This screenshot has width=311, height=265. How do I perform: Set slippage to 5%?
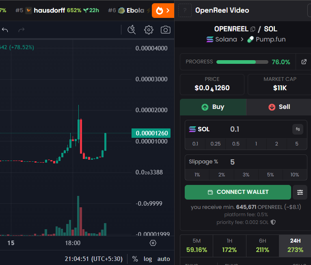pos(270,175)
